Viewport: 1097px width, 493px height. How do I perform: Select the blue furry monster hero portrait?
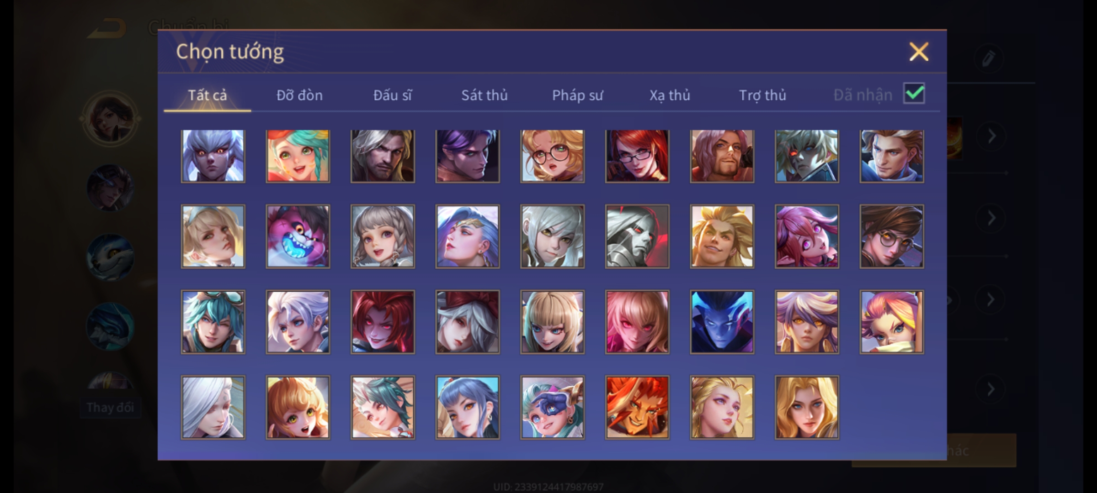298,236
